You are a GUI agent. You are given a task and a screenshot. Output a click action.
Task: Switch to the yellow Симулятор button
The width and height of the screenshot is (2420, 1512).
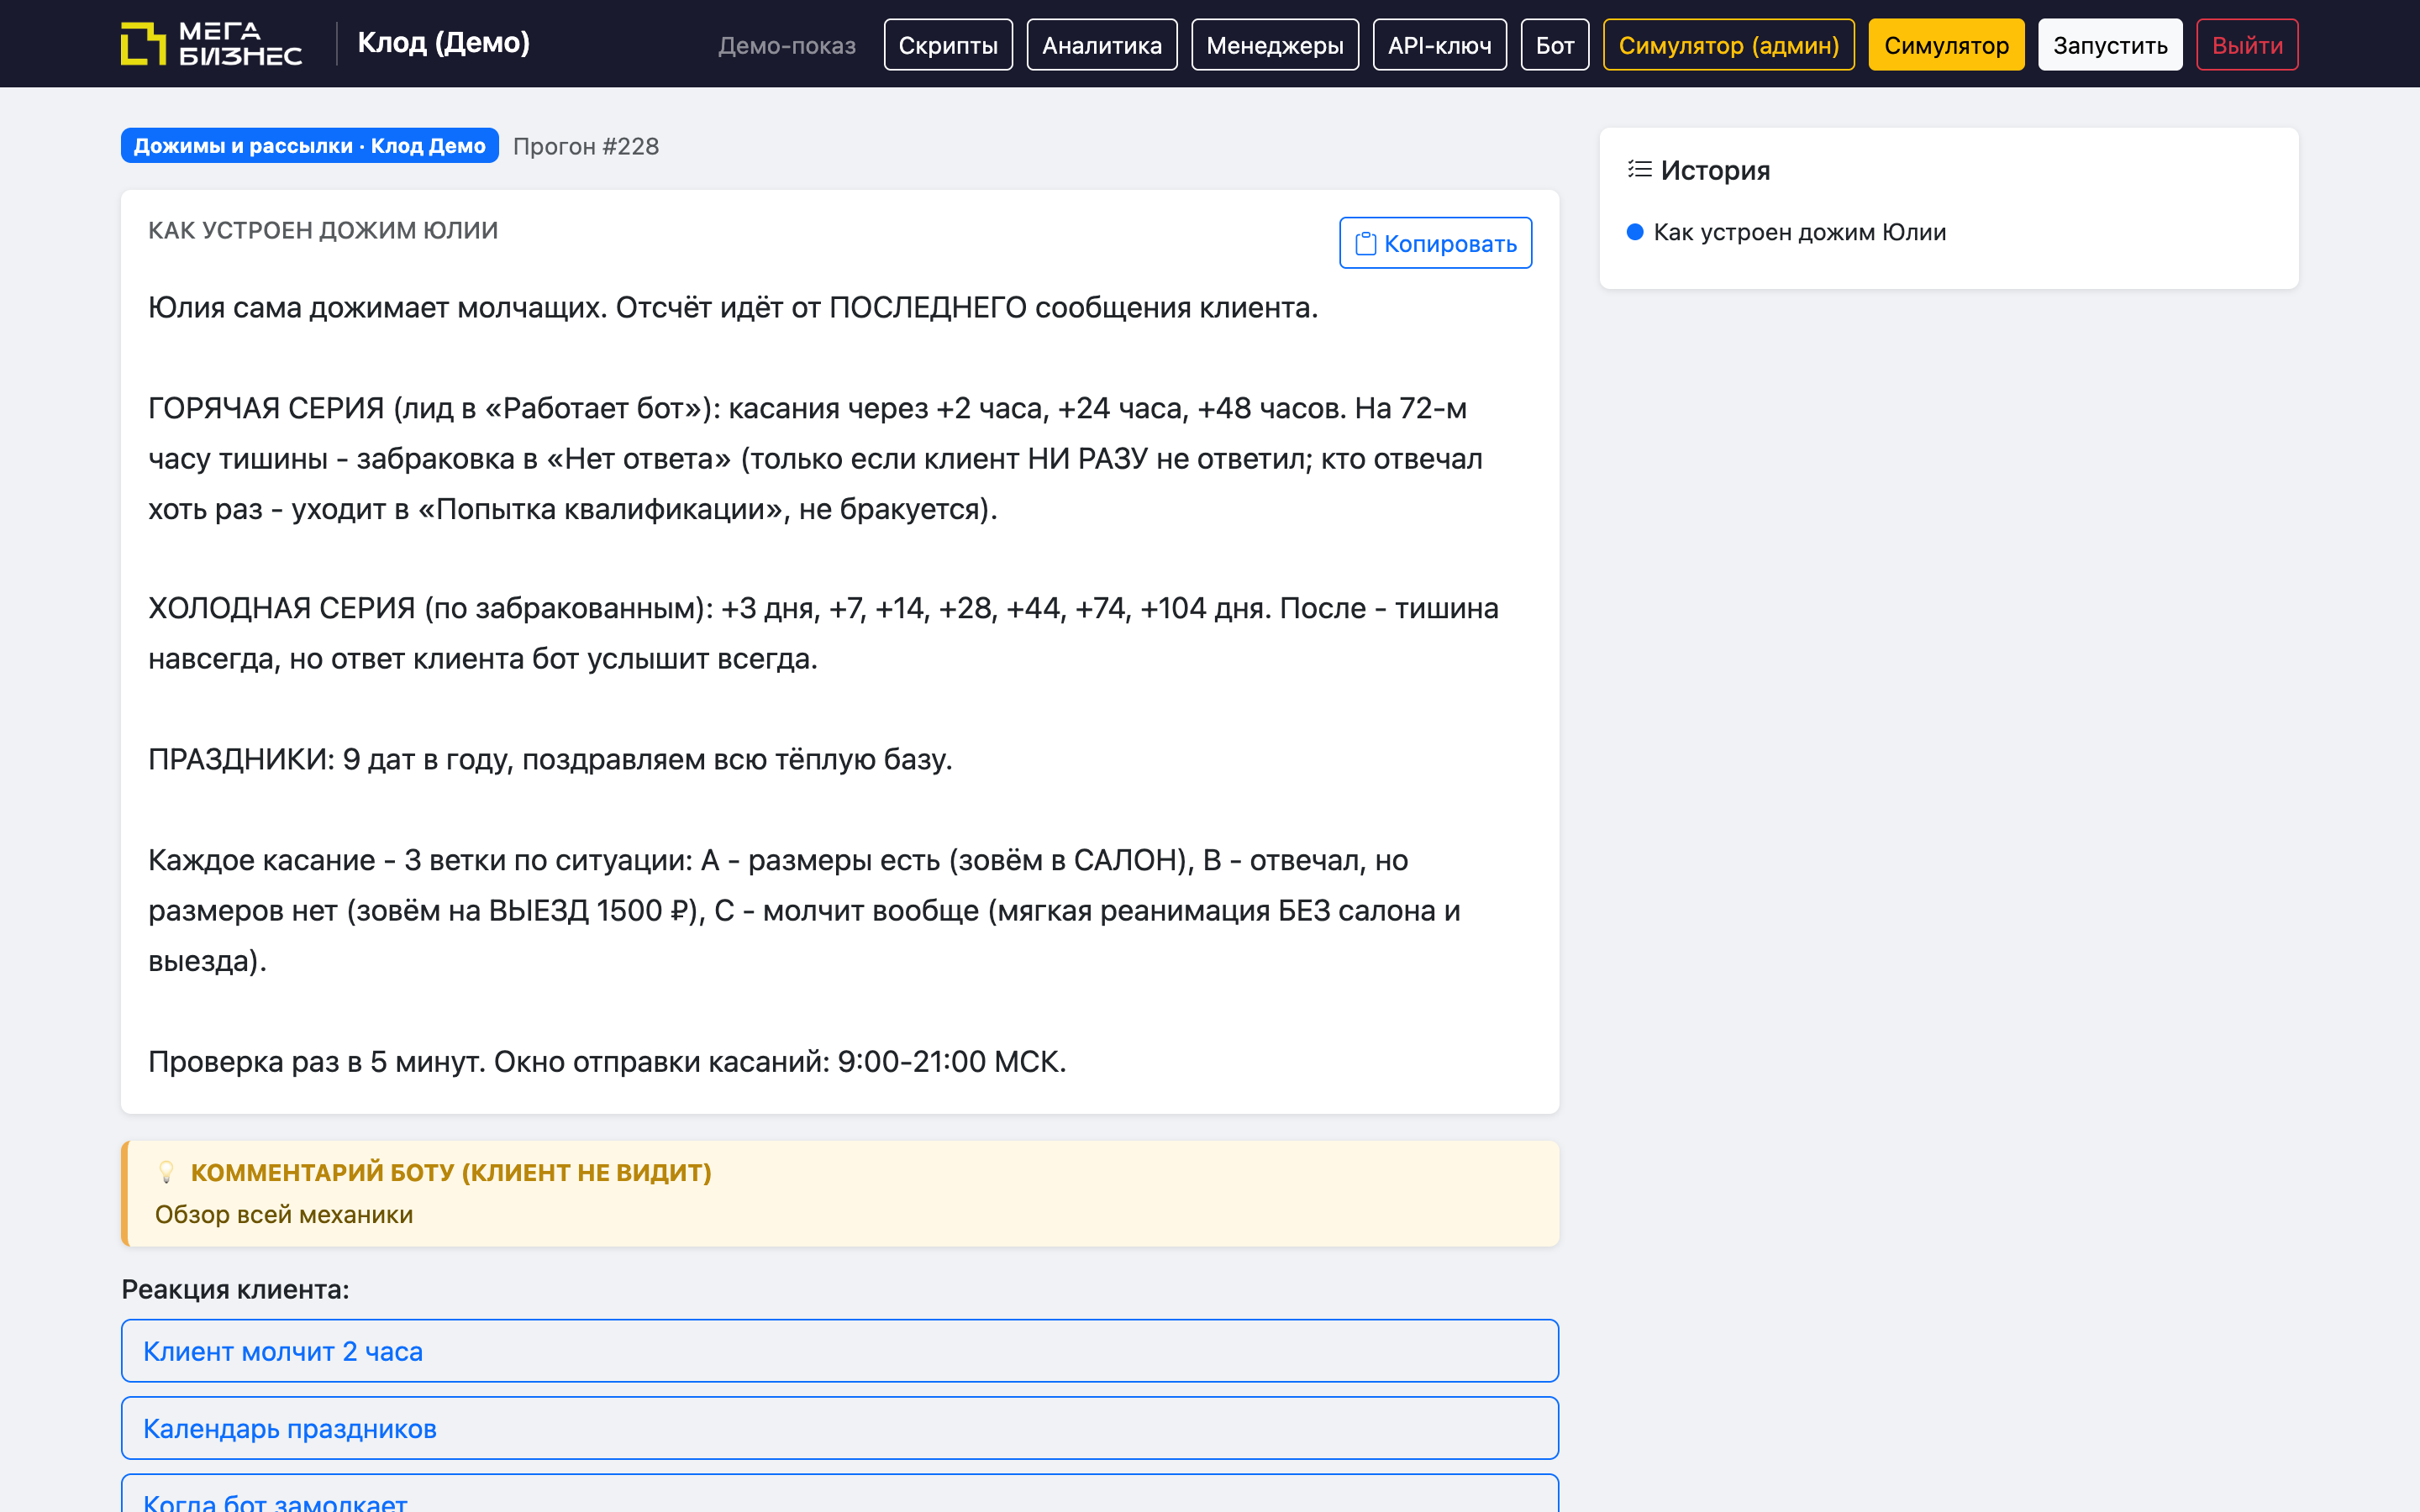1946,45
